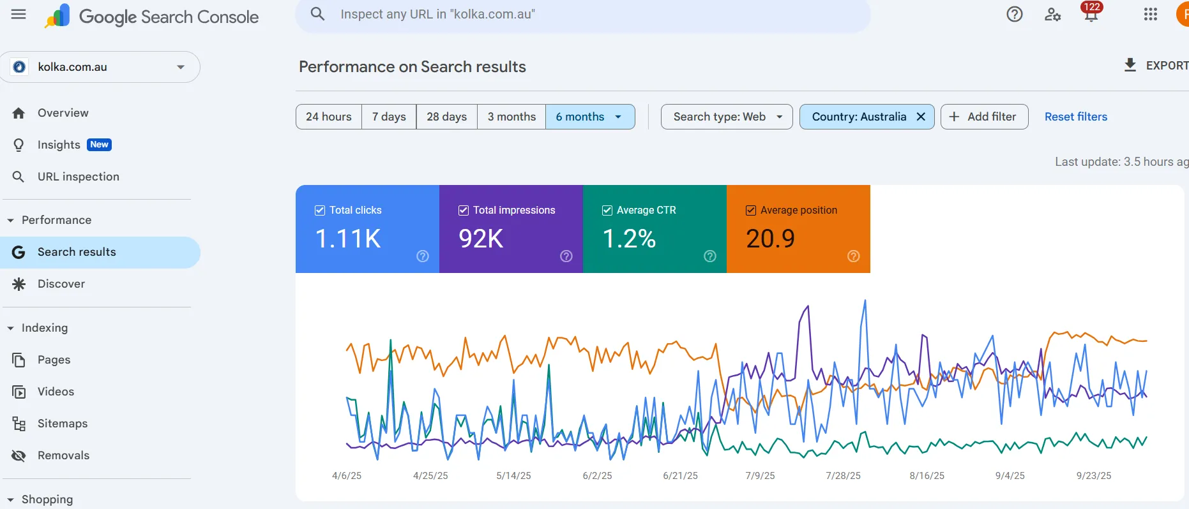Open help tooltip on Total clicks card

click(x=423, y=256)
